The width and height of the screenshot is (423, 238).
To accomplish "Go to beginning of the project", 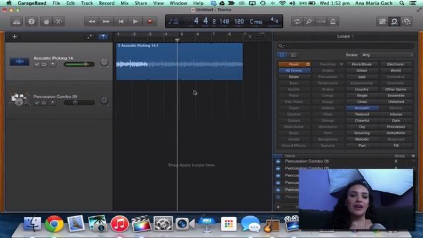I will (120, 22).
